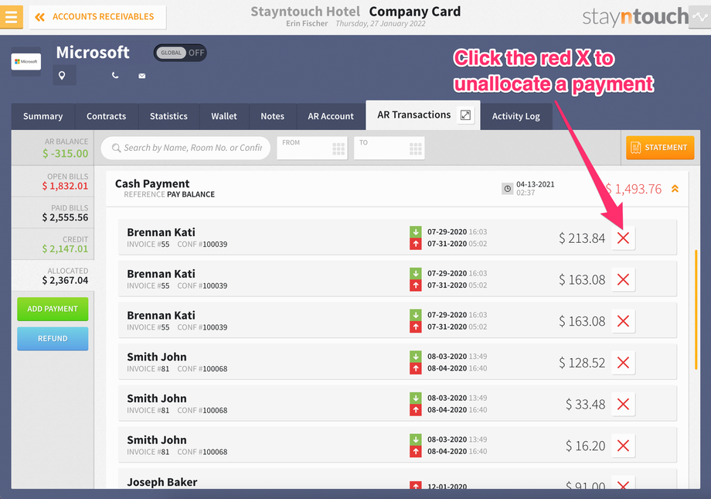Viewport: 711px width, 499px height.
Task: Select the Allocated $ 2,367.04 filter
Action: click(x=53, y=275)
